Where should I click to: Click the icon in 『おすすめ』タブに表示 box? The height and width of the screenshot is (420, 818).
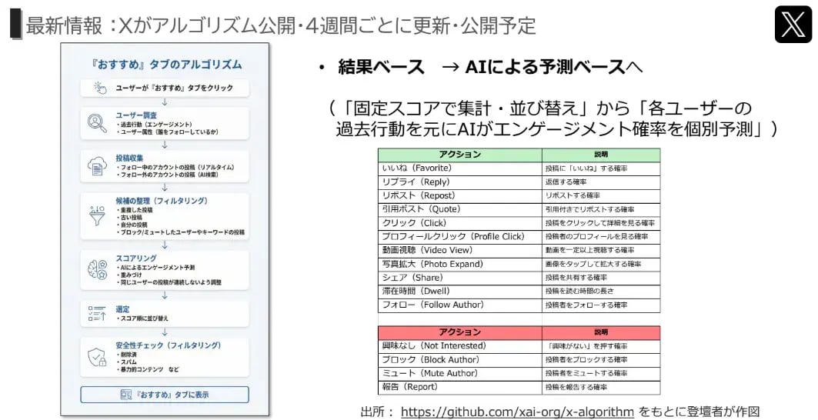click(x=125, y=395)
